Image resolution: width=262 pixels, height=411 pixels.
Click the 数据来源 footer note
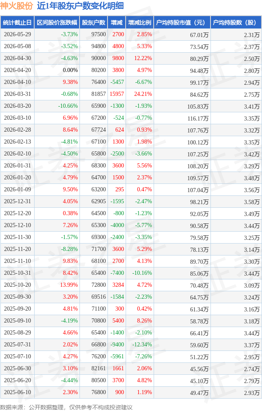(66, 407)
